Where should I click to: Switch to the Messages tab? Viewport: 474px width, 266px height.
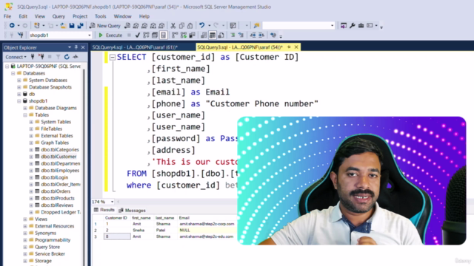point(132,210)
